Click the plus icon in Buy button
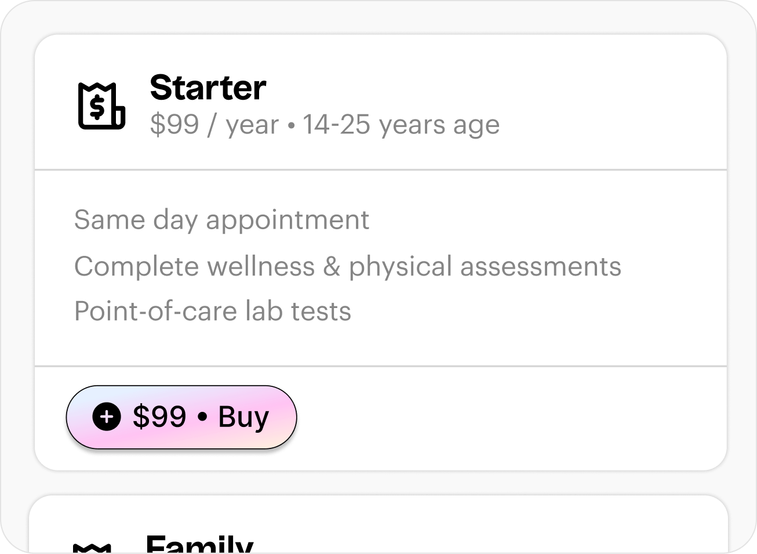The width and height of the screenshot is (757, 554). click(107, 417)
